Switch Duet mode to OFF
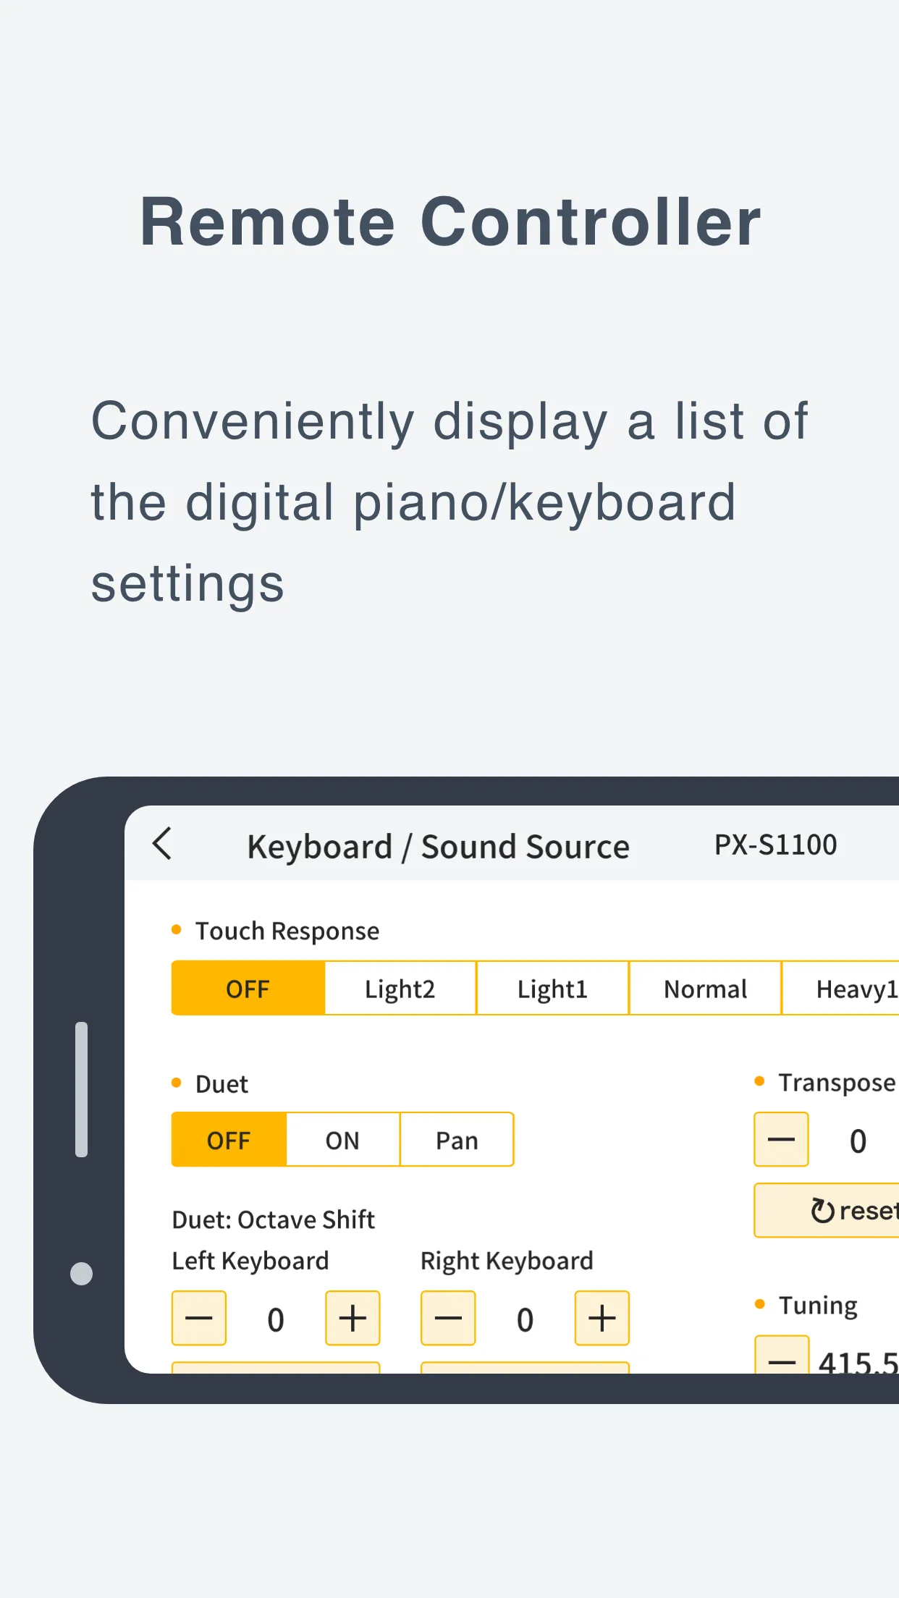 pyautogui.click(x=228, y=1140)
